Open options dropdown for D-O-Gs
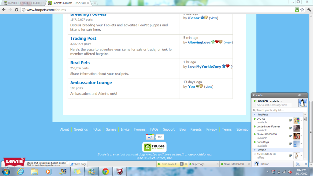 (x=301, y=121)
